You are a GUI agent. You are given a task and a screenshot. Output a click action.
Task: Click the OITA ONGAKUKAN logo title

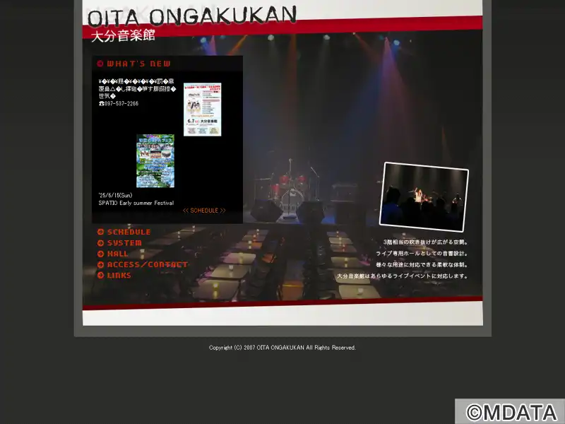(192, 16)
